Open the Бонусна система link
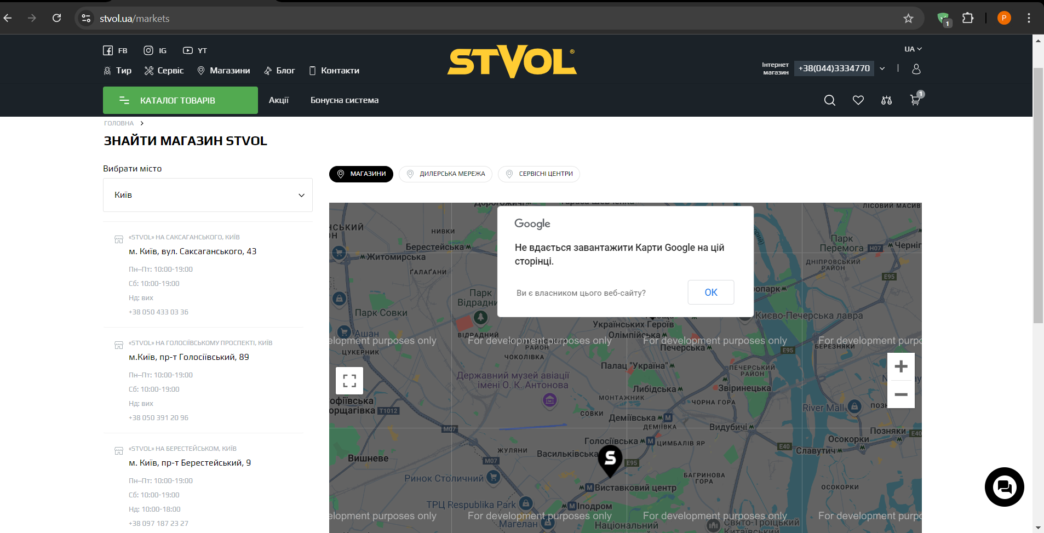This screenshot has height=533, width=1044. [x=345, y=100]
